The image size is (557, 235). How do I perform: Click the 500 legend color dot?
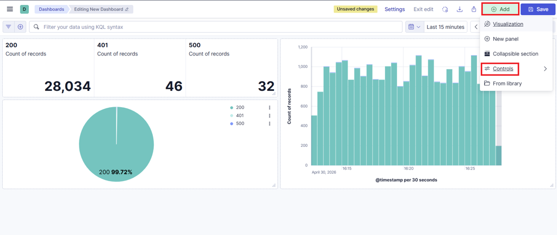pyautogui.click(x=232, y=124)
